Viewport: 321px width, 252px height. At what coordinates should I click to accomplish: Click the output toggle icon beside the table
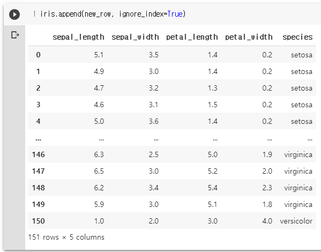tap(15, 35)
